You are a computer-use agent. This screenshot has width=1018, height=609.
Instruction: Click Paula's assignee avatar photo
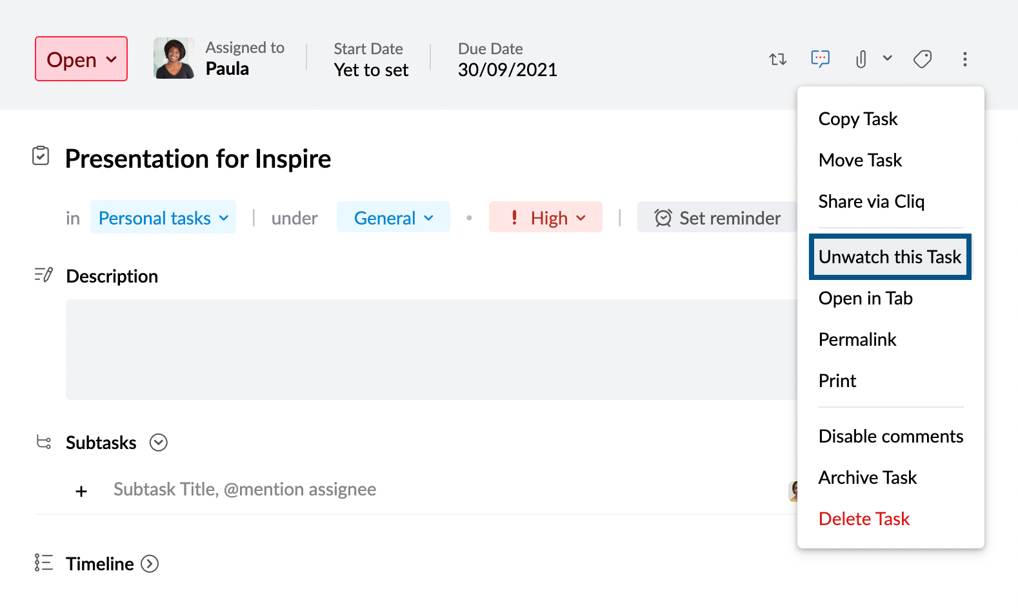coord(174,59)
